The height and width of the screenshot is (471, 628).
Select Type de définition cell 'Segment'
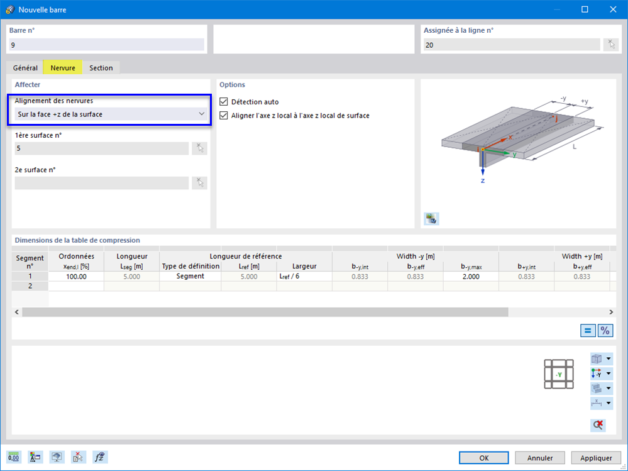click(190, 276)
